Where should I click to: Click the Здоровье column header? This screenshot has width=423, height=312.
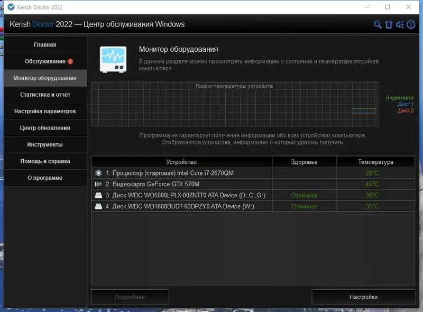(305, 162)
